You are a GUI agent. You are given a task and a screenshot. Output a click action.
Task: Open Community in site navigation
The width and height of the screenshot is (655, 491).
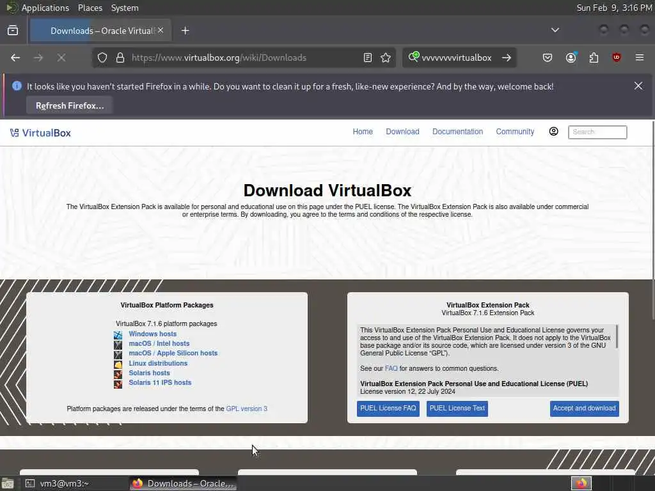click(x=515, y=132)
